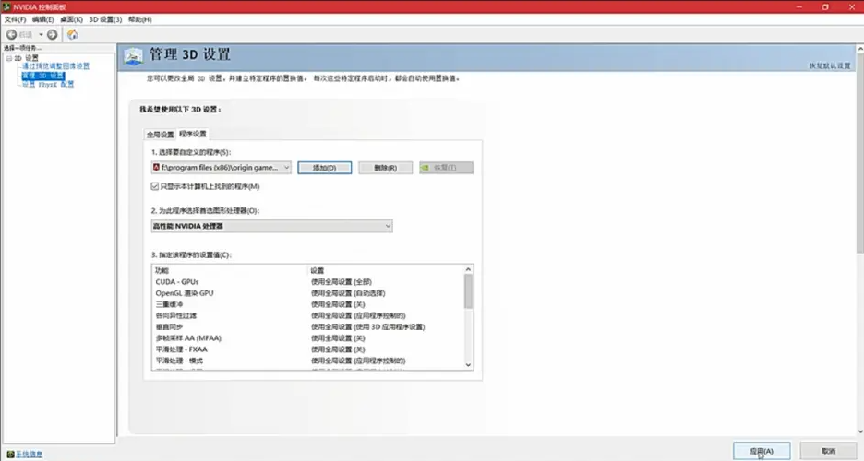Restore down the NVIDIA window
Screen dimensions: 864x461
click(825, 6)
